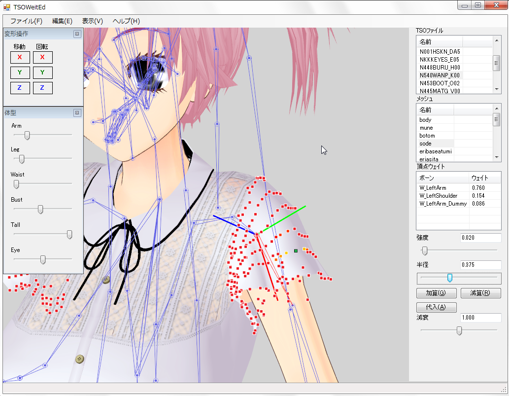The image size is (509, 396).
Task: Click the red X button under 移動
Action: 20,57
